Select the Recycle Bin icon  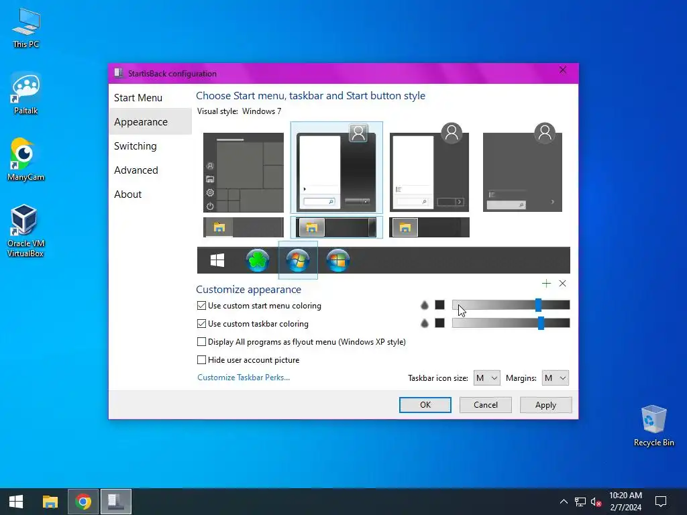(x=653, y=426)
